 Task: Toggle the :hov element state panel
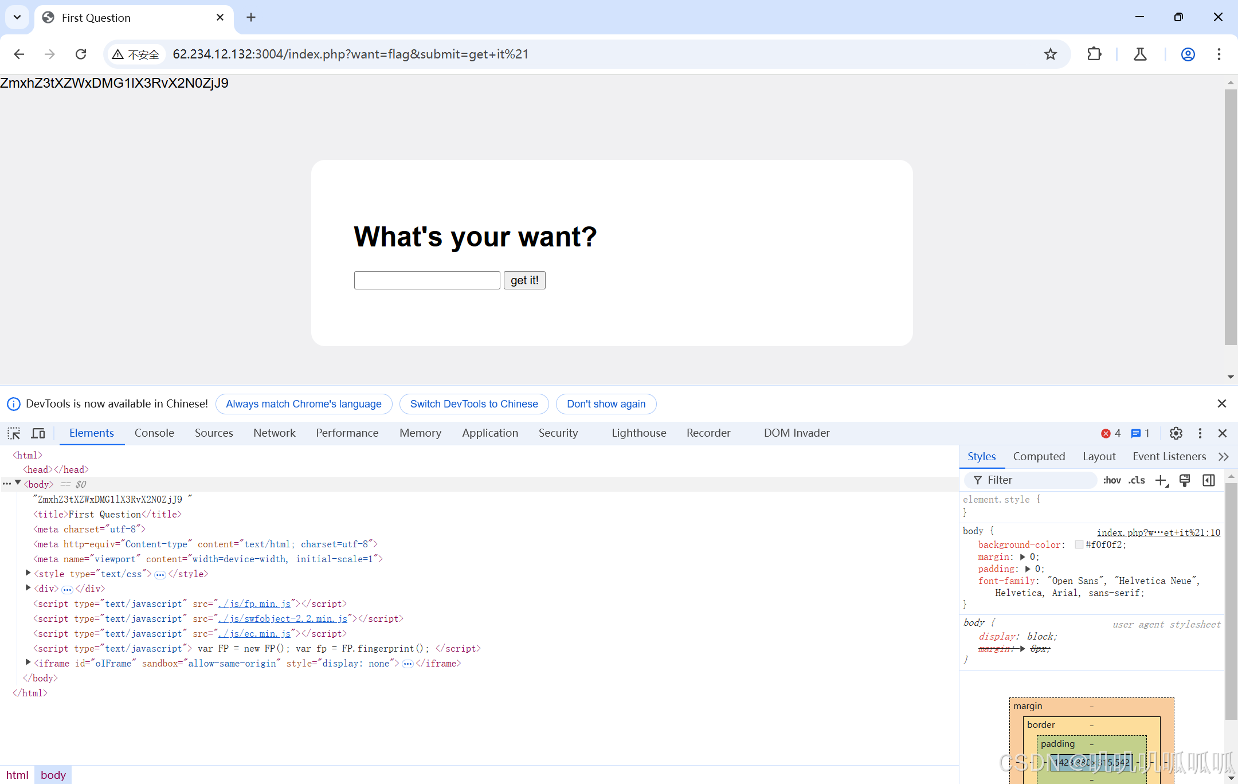[1111, 480]
